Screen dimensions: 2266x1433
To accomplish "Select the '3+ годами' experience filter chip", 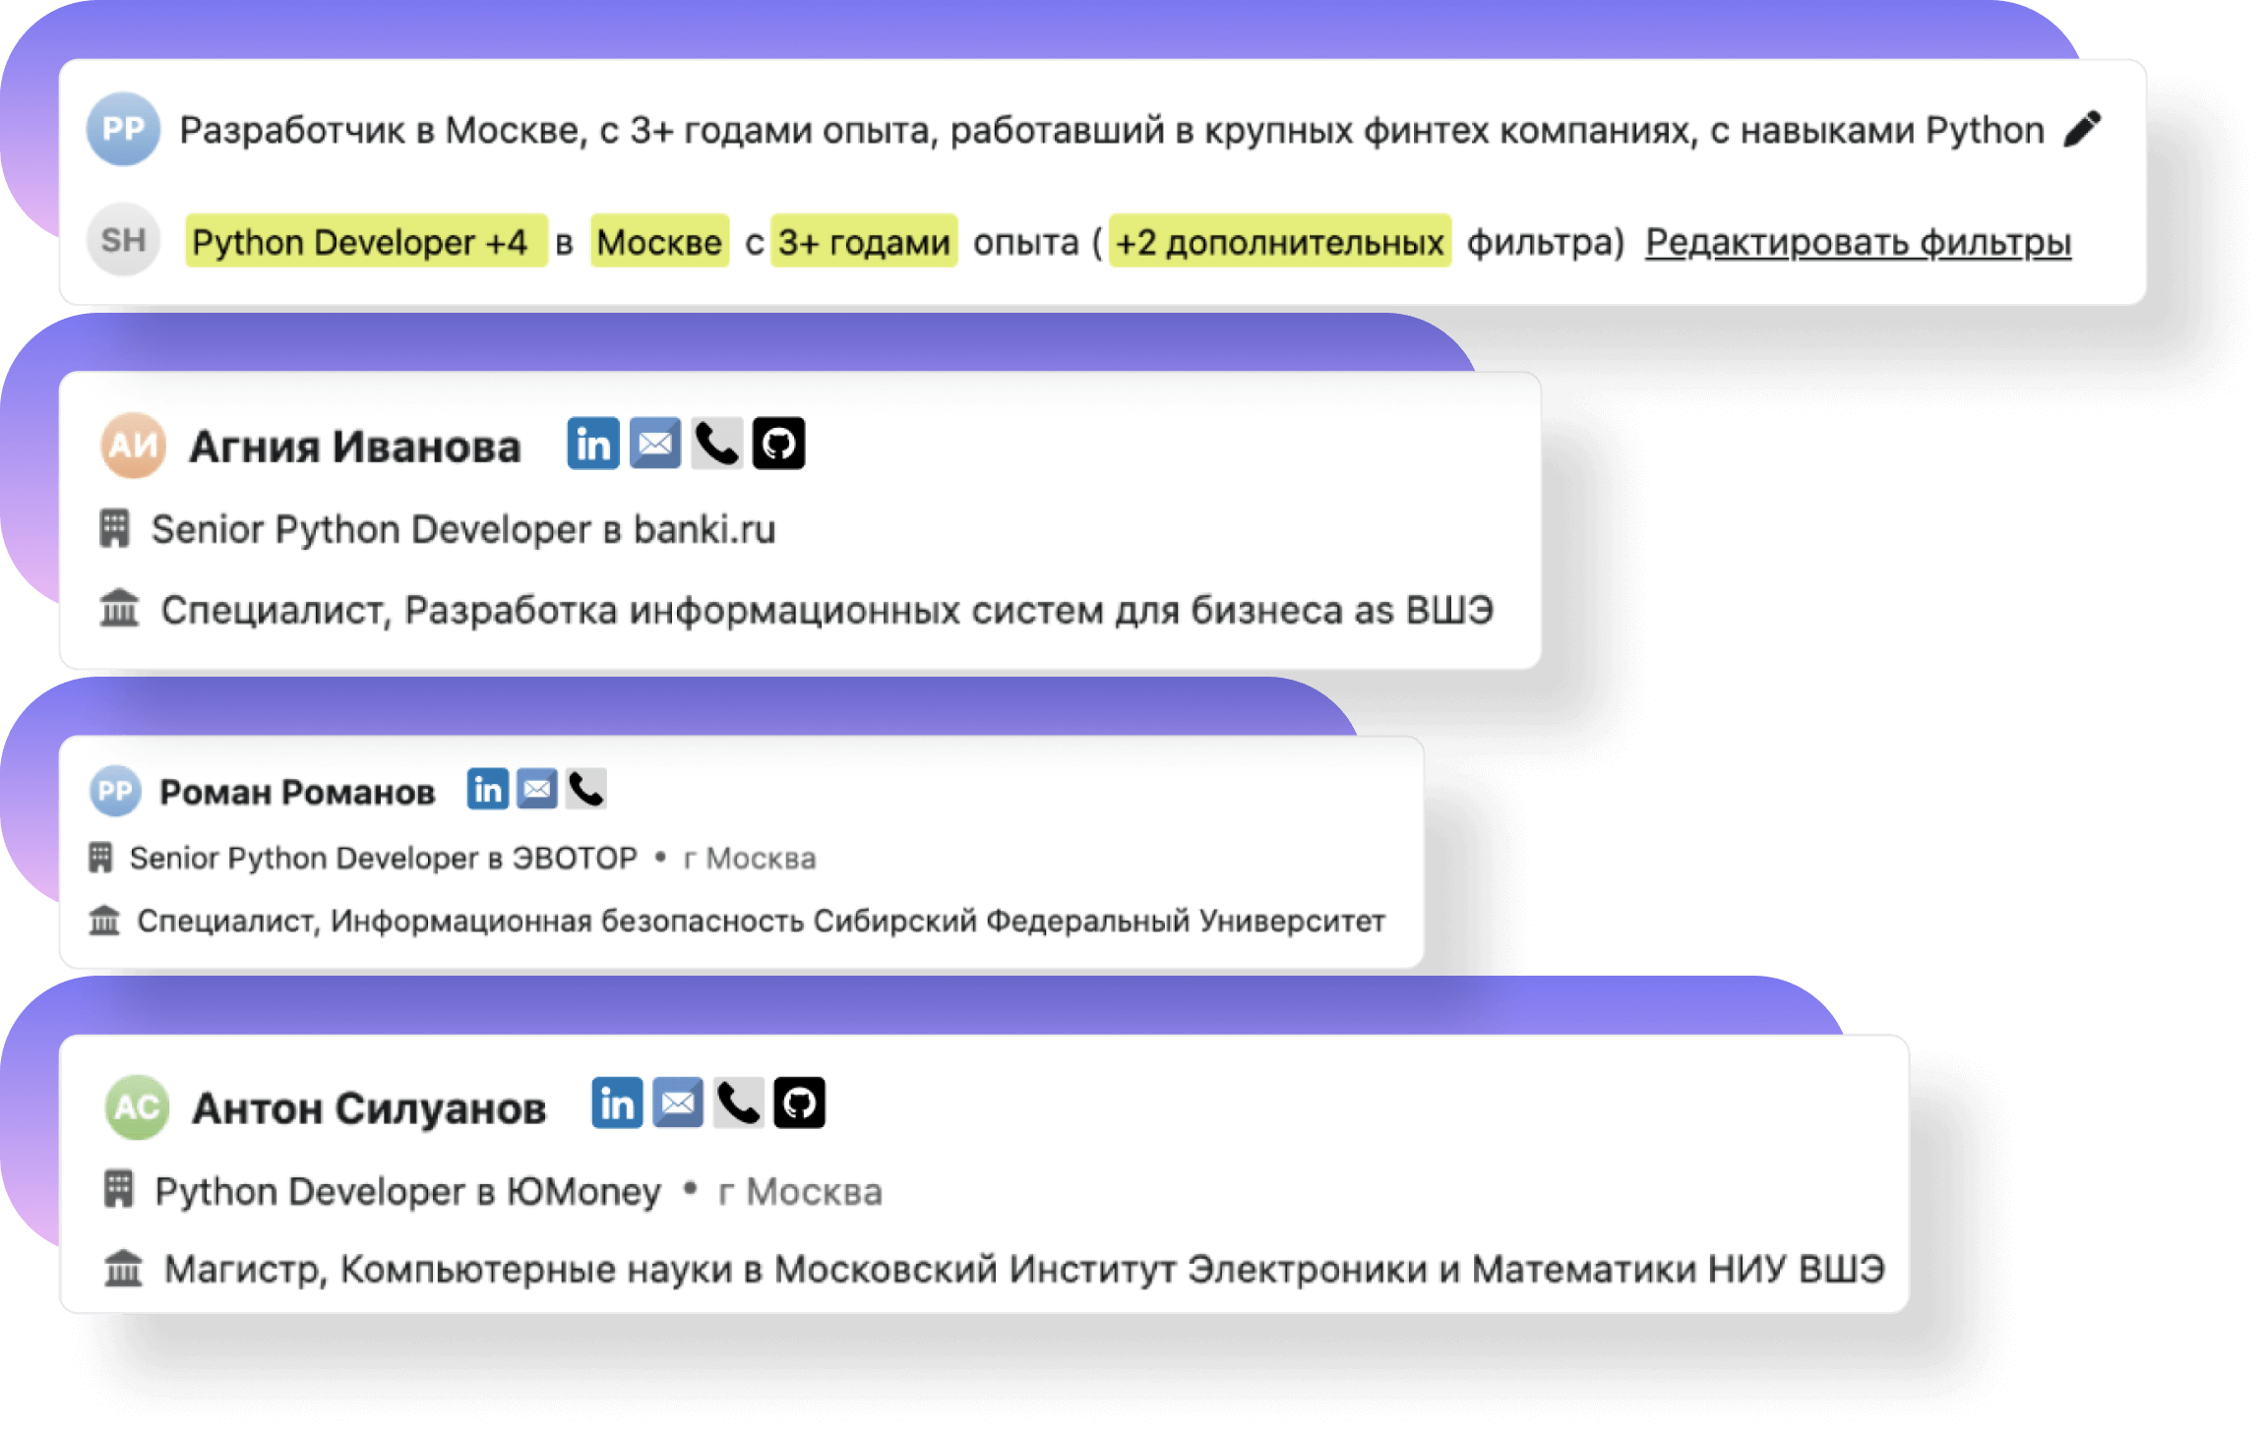I will (863, 242).
